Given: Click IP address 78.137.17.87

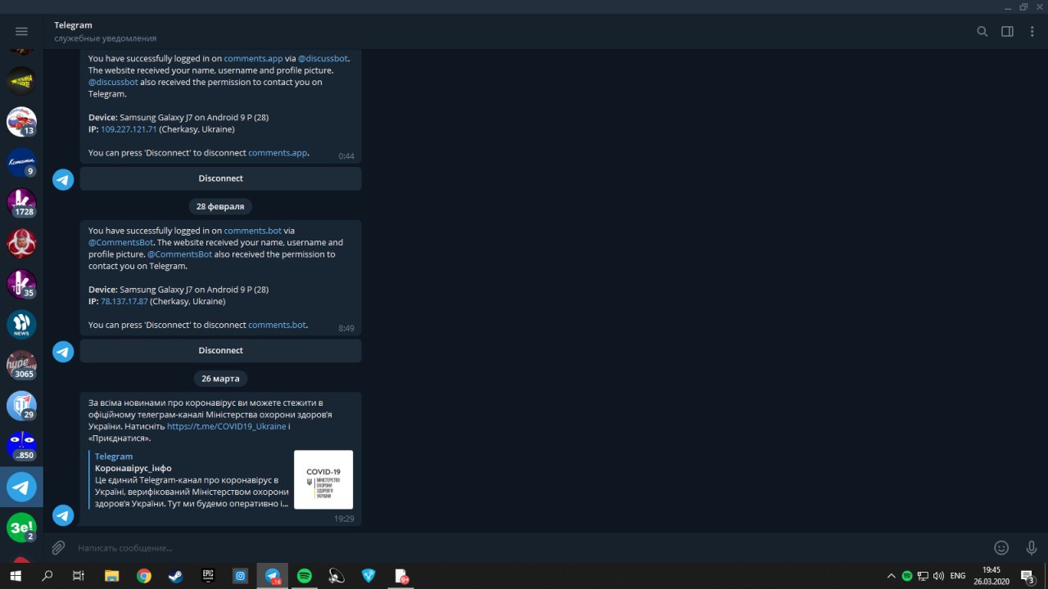Looking at the screenshot, I should 124,301.
